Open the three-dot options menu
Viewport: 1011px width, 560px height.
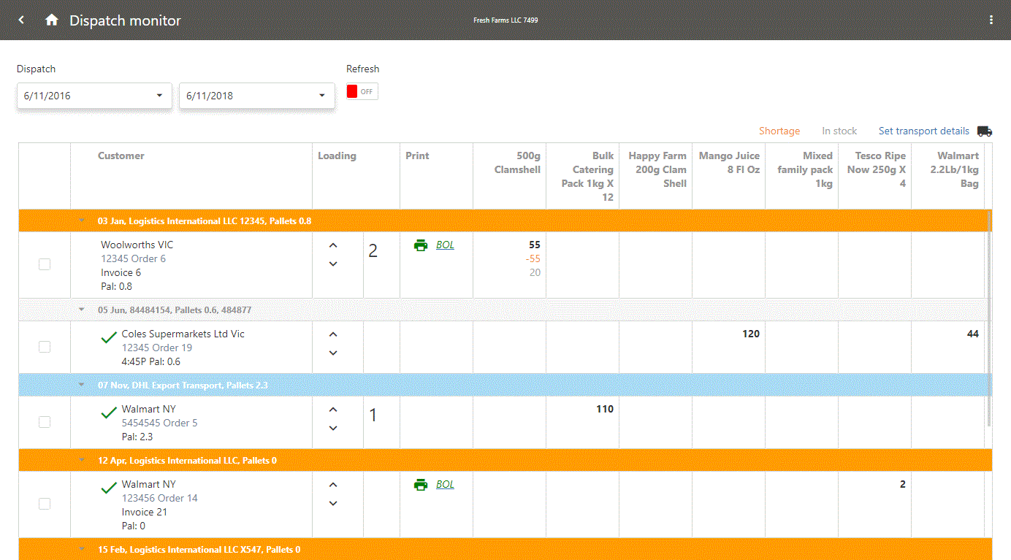[991, 20]
